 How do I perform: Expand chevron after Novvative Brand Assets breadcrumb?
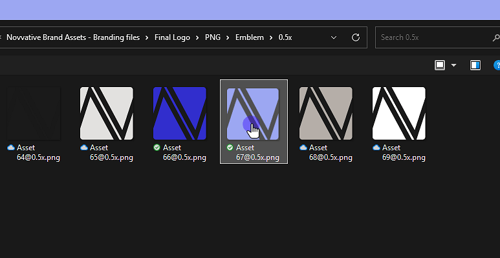click(147, 38)
